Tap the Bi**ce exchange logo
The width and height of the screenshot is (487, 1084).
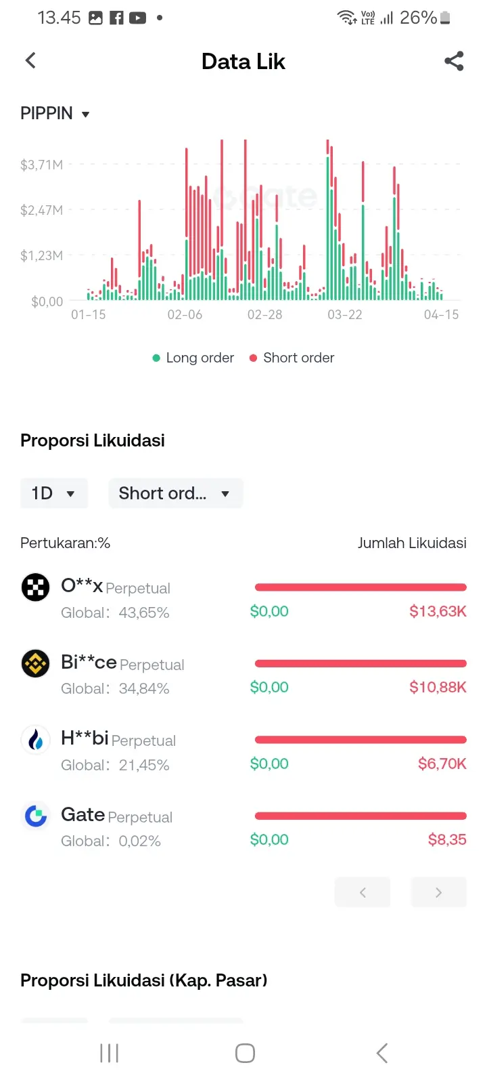[x=36, y=663]
